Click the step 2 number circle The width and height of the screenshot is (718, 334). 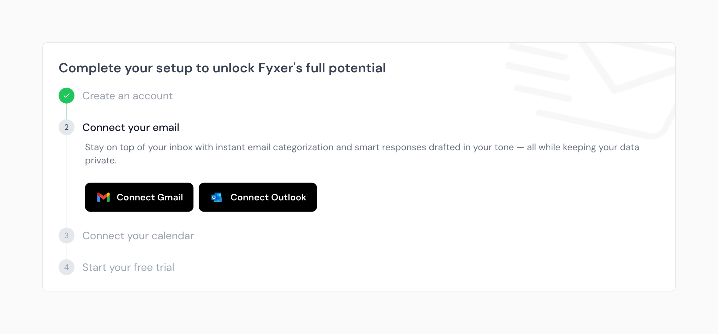66,127
